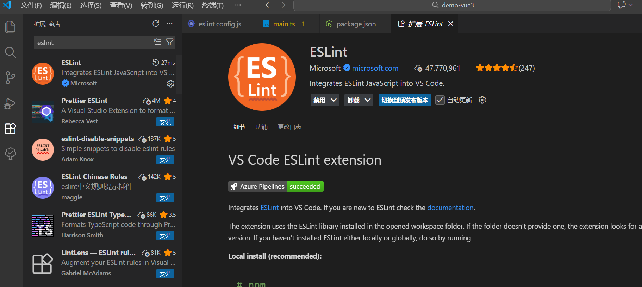
Task: Open the Extensions view icon
Action: (x=10, y=128)
